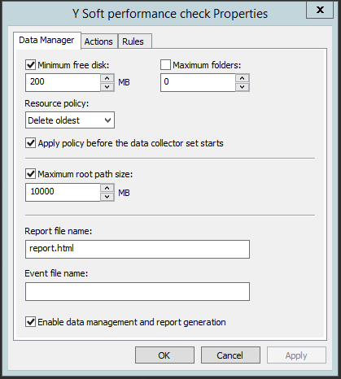Increase the Maximum root path size
341x379 pixels.
pyautogui.click(x=107, y=188)
